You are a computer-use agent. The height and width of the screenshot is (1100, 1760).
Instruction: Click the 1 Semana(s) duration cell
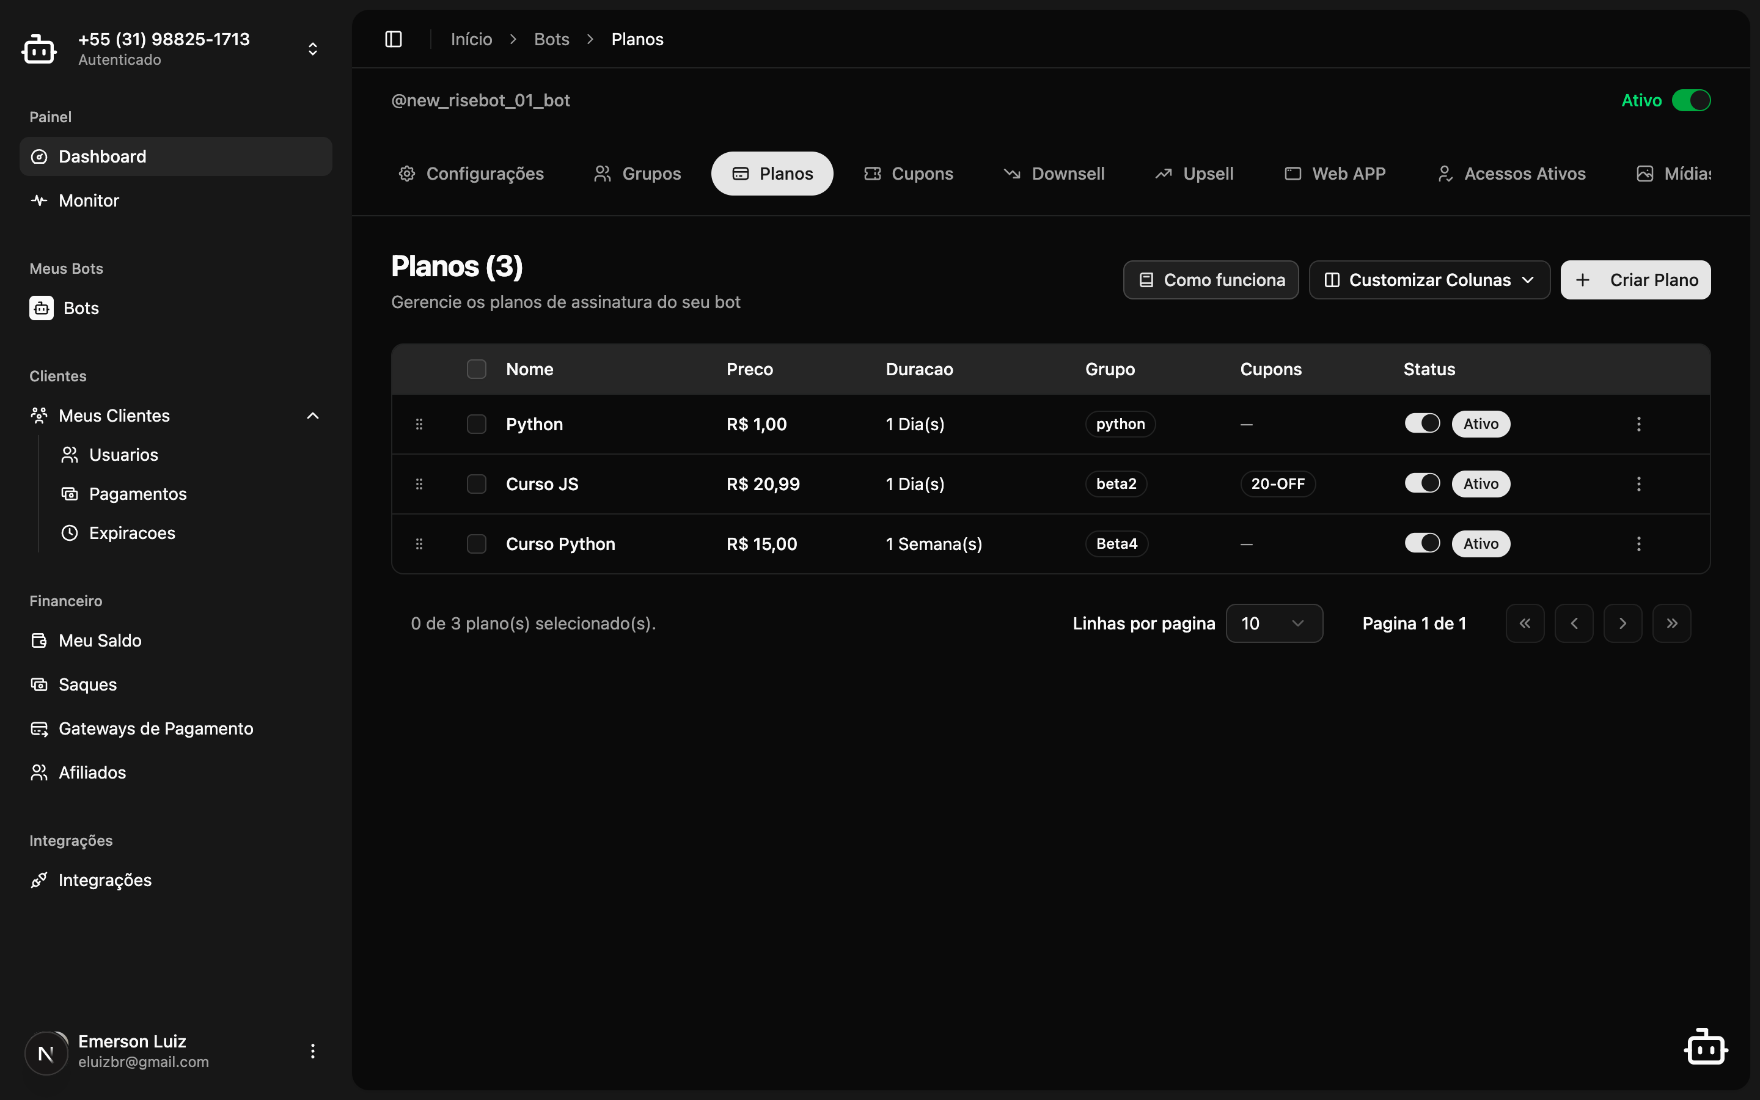click(x=934, y=544)
